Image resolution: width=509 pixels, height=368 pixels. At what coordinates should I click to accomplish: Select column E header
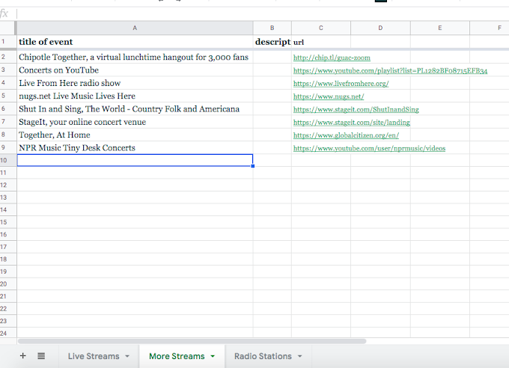point(440,28)
